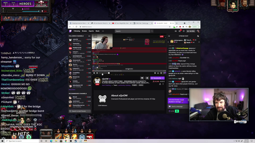Image resolution: width=255 pixels, height=143 pixels.
Task: Click the Twitch search field
Action: [x=132, y=31]
